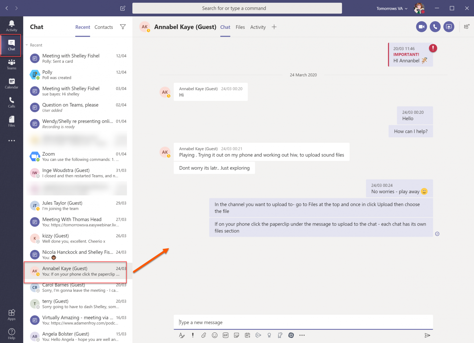Open the sticker picker
The height and width of the screenshot is (343, 474).
(236, 335)
